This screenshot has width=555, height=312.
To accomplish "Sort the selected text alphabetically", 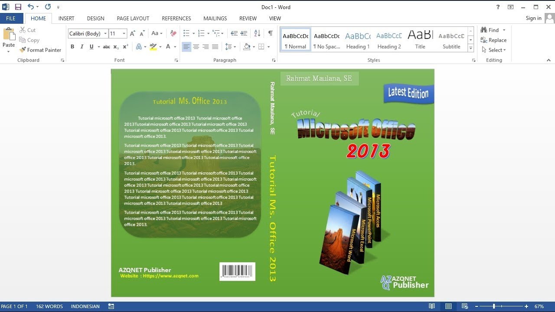I will point(257,33).
